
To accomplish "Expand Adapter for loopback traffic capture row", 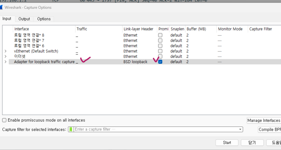I will [x=6, y=62].
